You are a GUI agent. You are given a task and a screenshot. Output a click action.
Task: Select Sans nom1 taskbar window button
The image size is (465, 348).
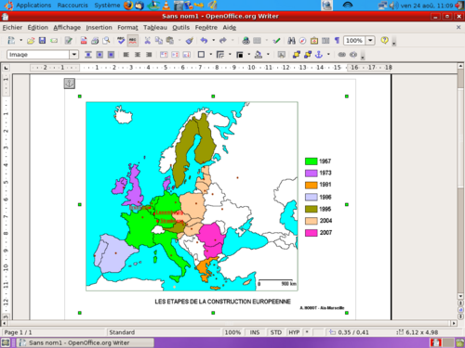pos(85,342)
